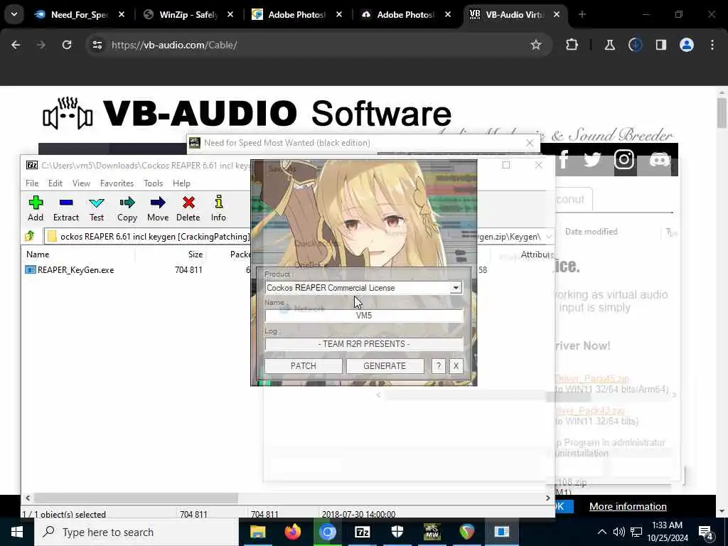Open browser extensions puzzle icon

572,45
